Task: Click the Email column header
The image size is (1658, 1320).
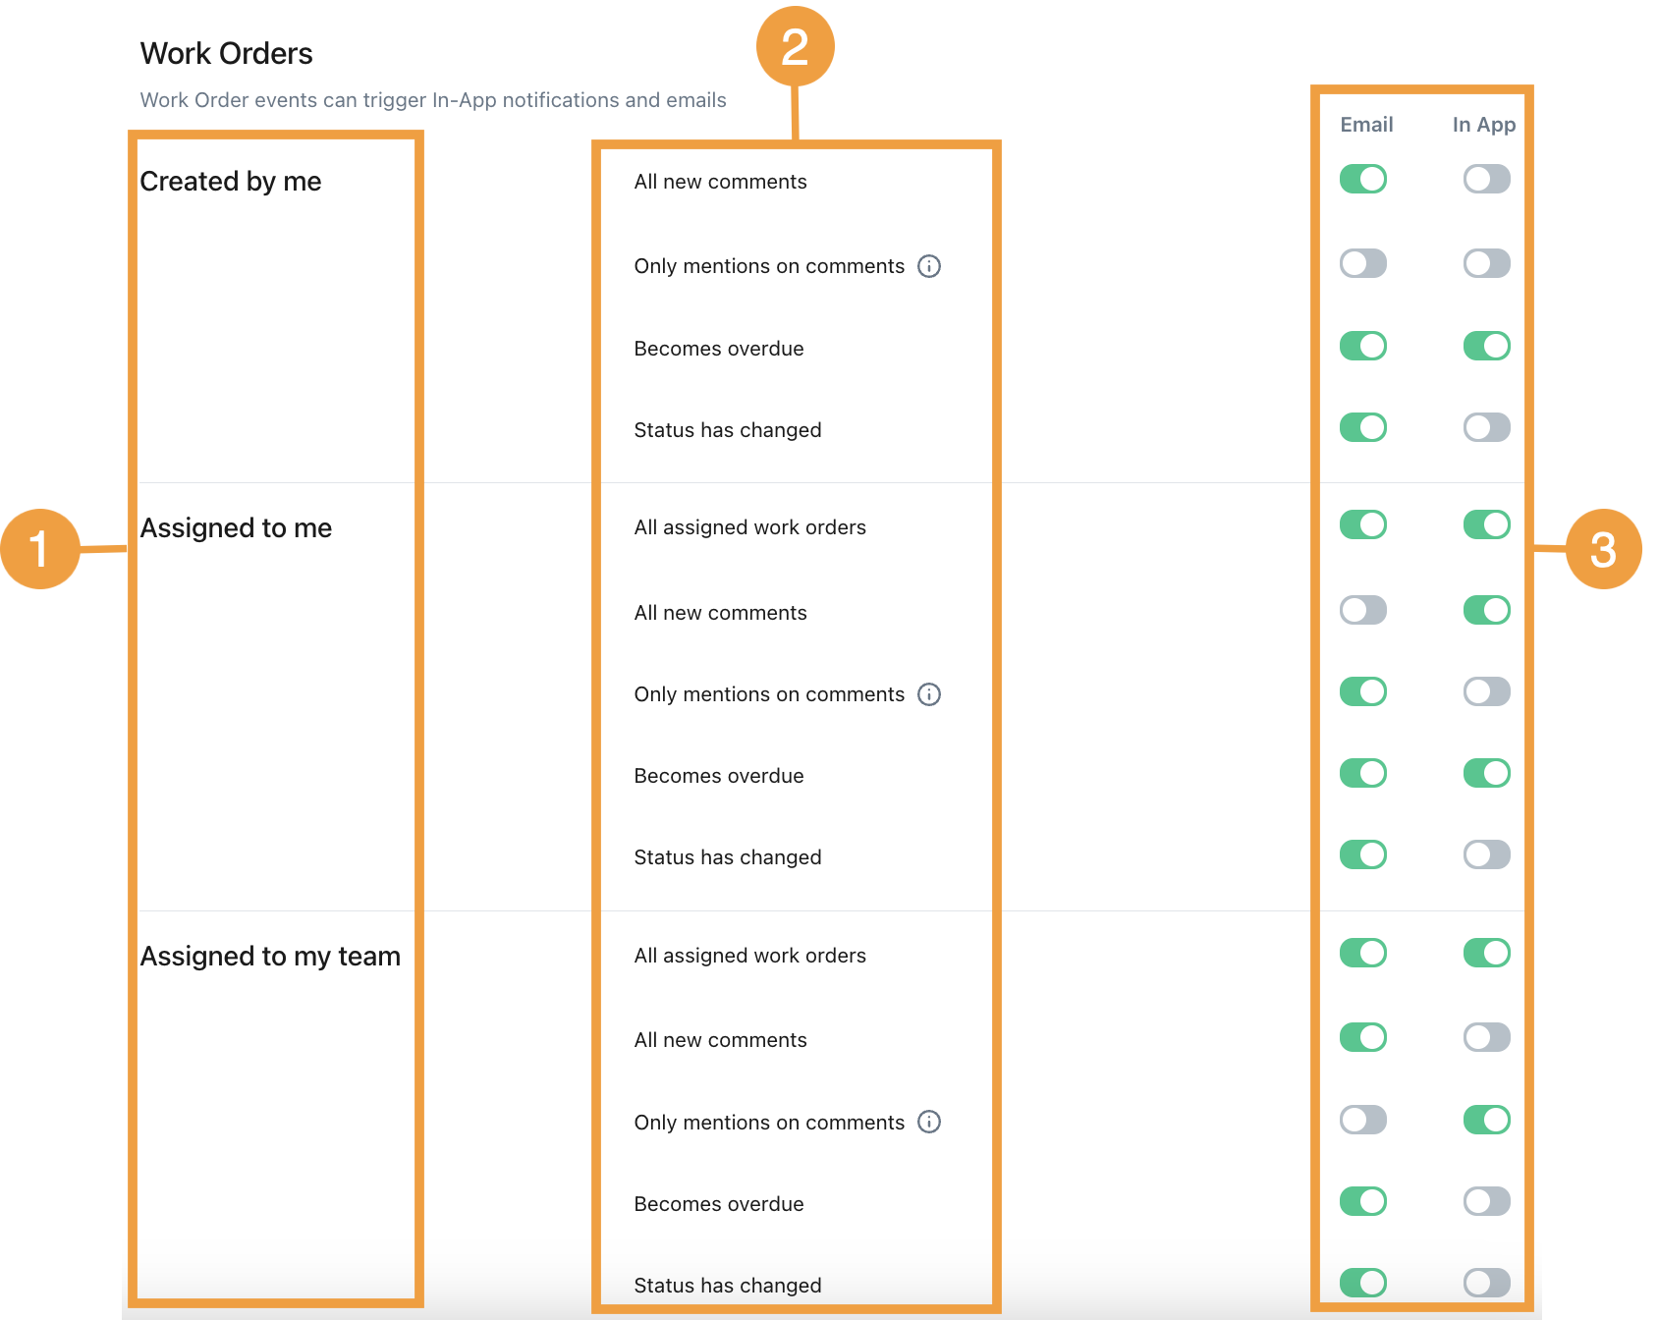Action: [1366, 125]
